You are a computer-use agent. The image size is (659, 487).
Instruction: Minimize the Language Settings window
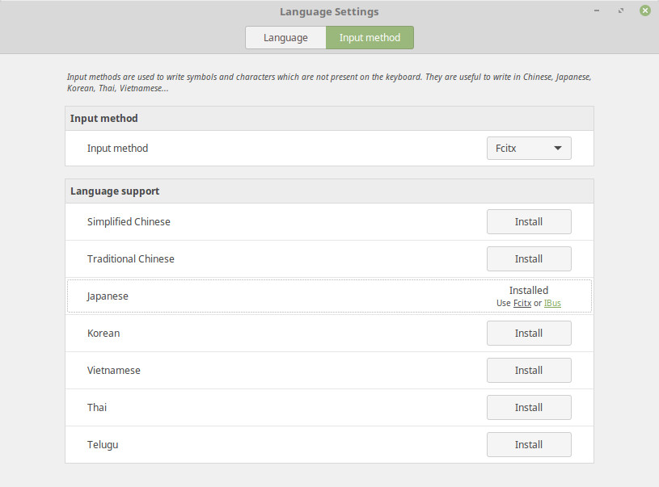(x=598, y=10)
